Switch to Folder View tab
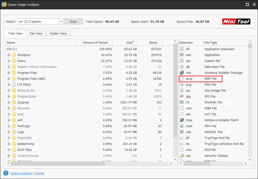 pos(58,33)
